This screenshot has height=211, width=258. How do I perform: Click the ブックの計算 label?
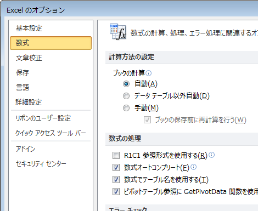129,73
